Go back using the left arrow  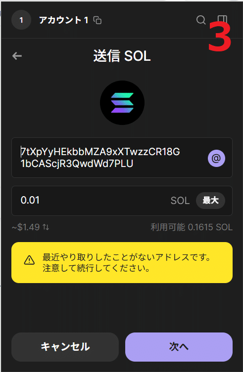tap(17, 56)
